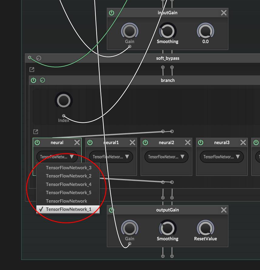This screenshot has height=270, width=260.
Task: Select the inputGain node title bar
Action: (167, 13)
